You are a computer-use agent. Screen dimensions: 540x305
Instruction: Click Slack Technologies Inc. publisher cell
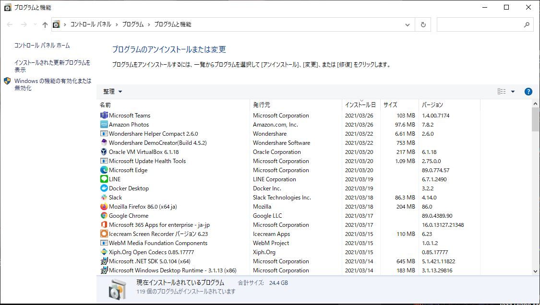(x=282, y=197)
